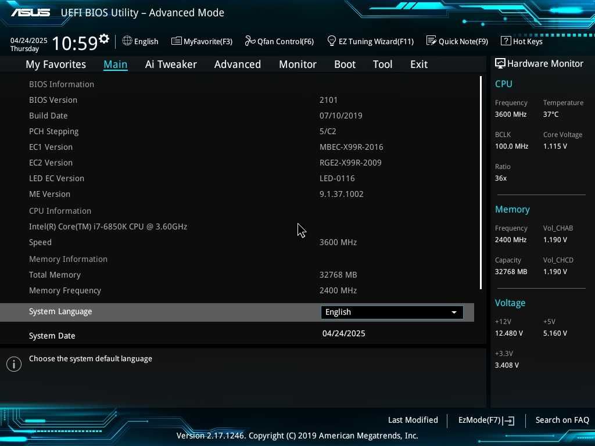Click EC2 Version value RGE2-X99R-2009
Viewport: 595px width, 446px height.
[350, 163]
